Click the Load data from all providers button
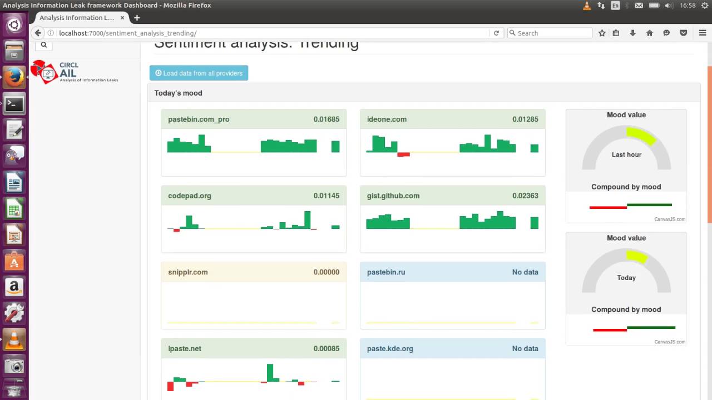Screen dimensions: 712x400 (x=199, y=73)
